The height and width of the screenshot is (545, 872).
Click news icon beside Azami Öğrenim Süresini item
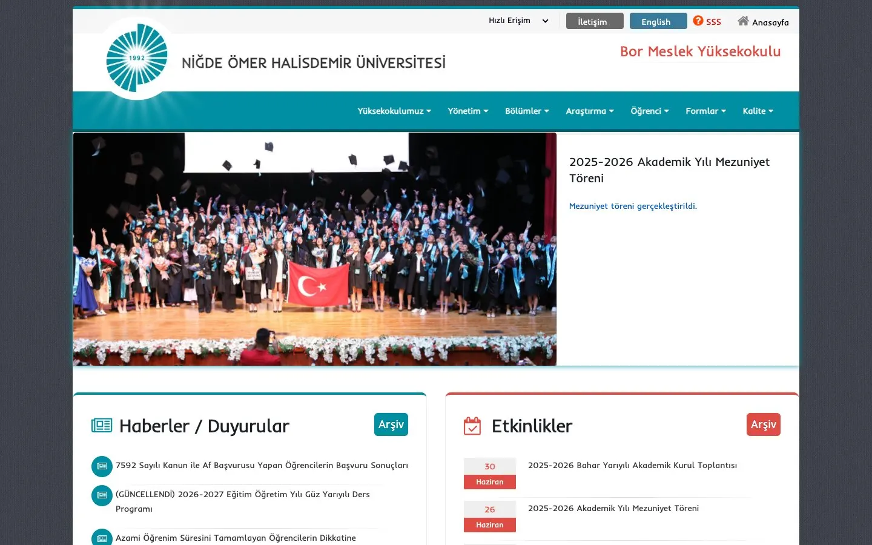pos(102,538)
